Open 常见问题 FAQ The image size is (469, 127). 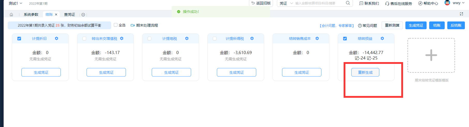367,26
